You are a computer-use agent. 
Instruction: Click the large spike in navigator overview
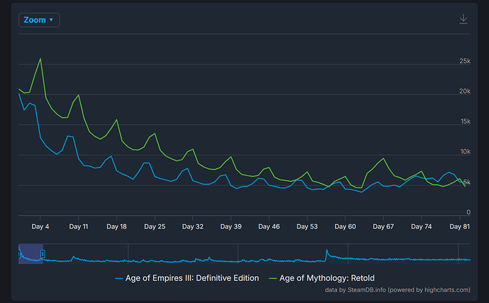(x=327, y=250)
